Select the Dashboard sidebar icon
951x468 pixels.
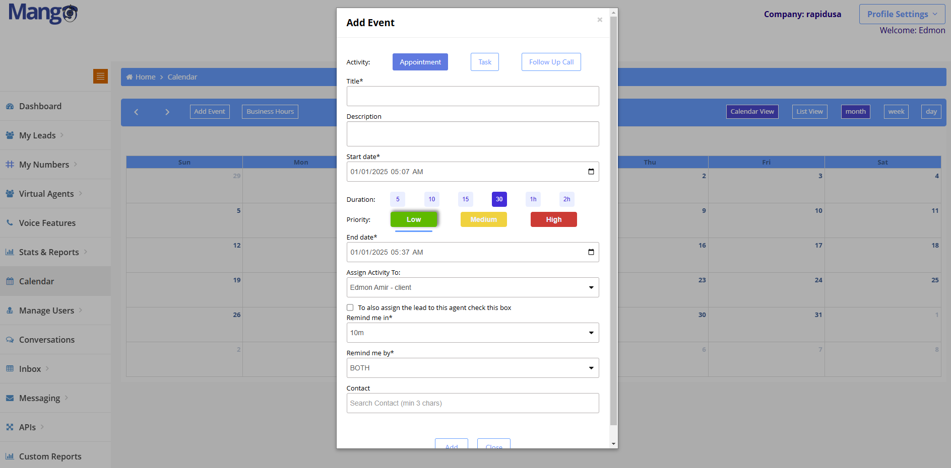[10, 106]
